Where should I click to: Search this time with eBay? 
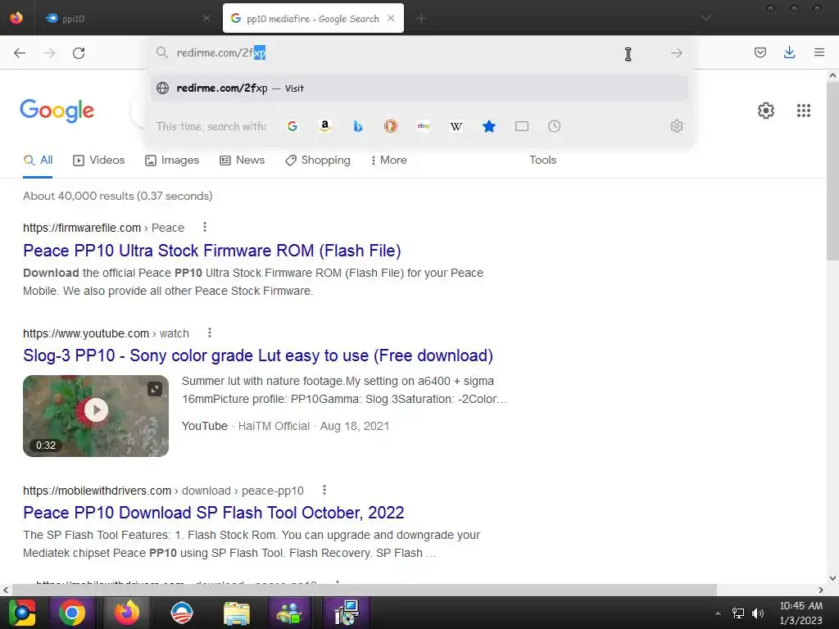pyautogui.click(x=424, y=126)
